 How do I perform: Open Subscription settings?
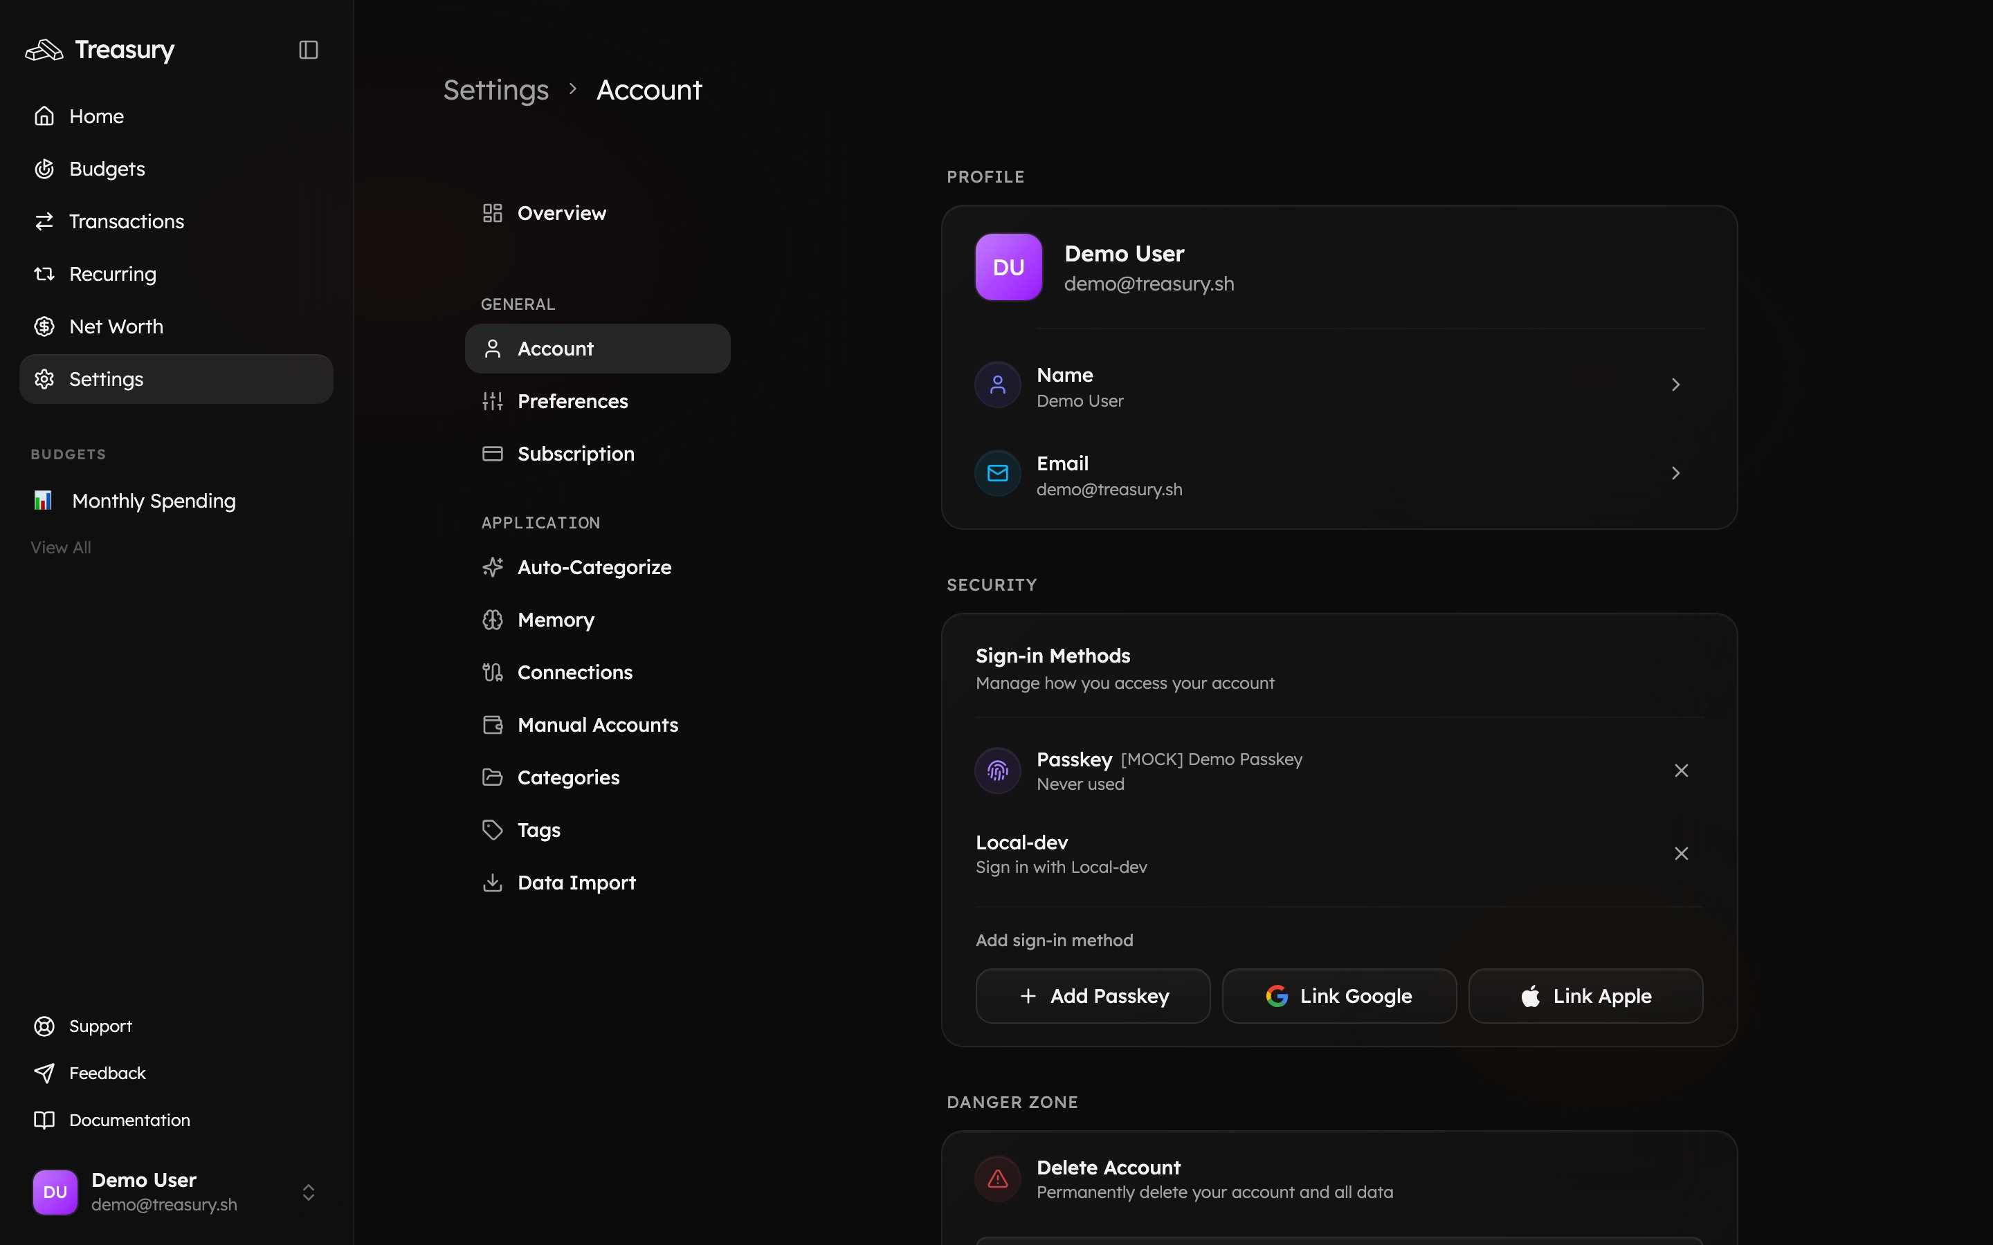pyautogui.click(x=598, y=454)
